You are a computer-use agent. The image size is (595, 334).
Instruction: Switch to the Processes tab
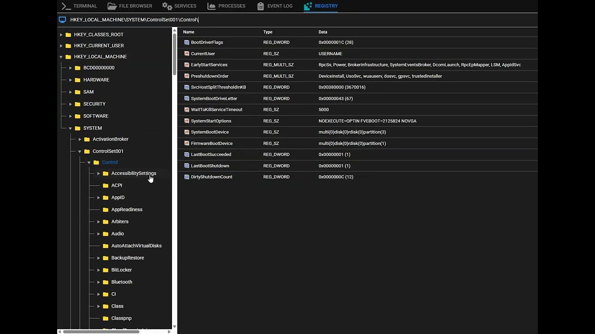point(226,6)
